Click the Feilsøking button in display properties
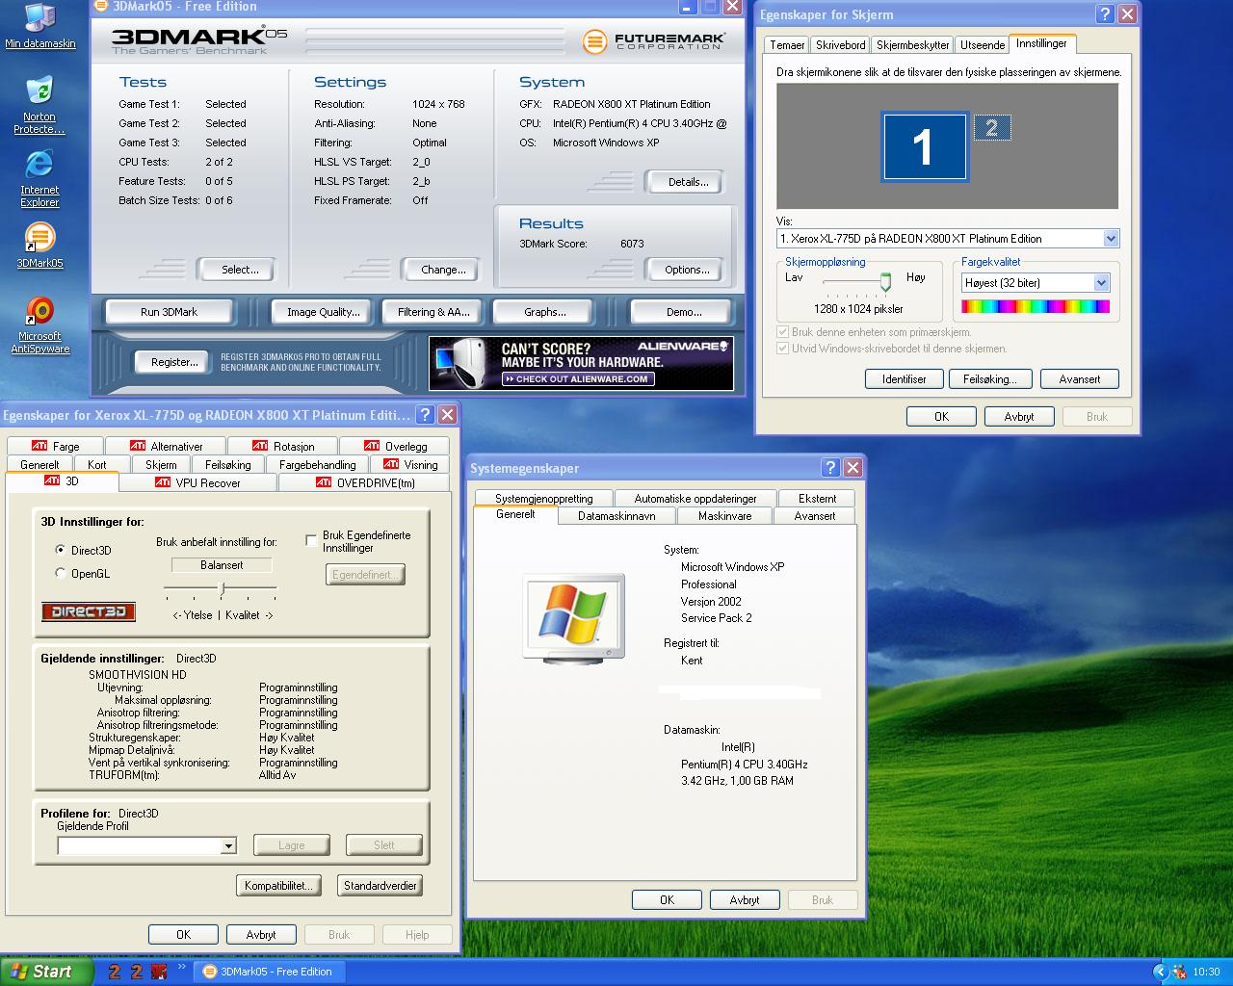Image resolution: width=1233 pixels, height=986 pixels. (990, 378)
